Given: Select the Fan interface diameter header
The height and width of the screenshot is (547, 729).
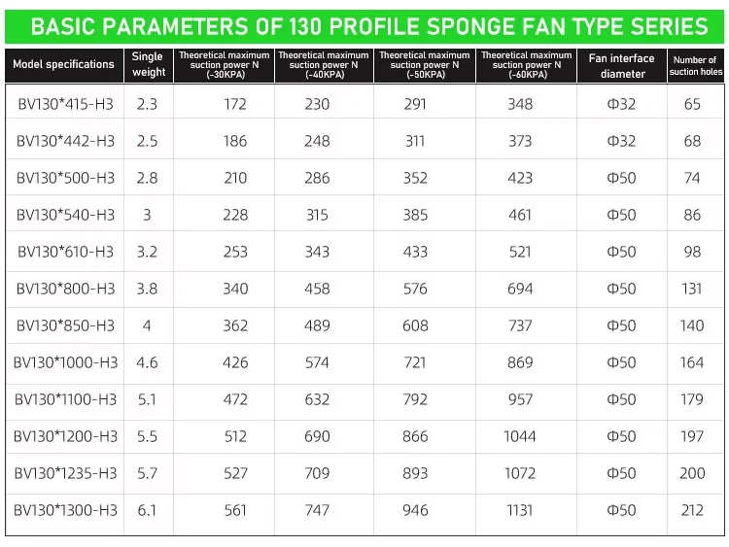Looking at the screenshot, I should [x=621, y=65].
